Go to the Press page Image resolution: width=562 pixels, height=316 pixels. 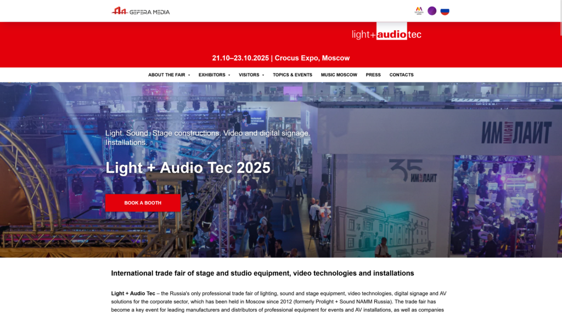(x=373, y=75)
